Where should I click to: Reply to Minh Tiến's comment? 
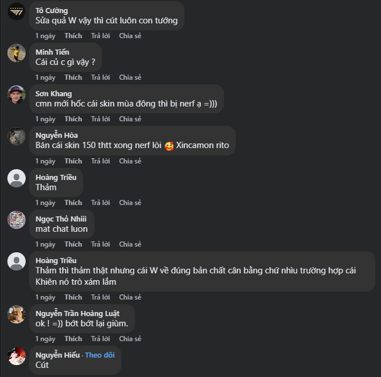pyautogui.click(x=100, y=77)
